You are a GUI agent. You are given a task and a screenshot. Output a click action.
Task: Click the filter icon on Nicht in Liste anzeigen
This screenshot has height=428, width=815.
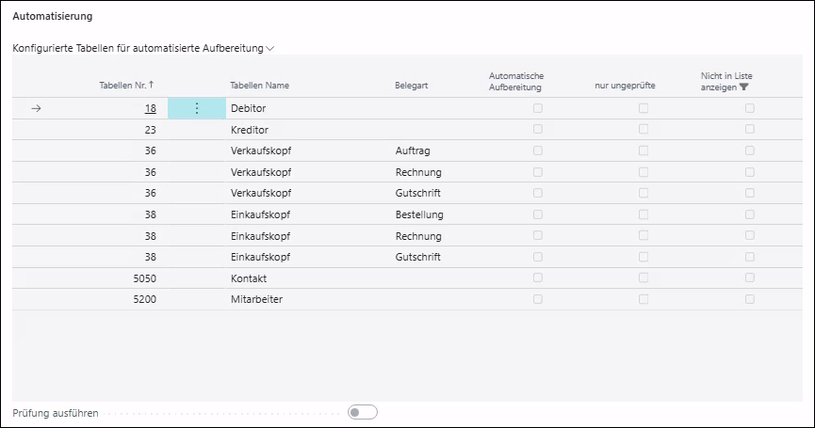pos(744,87)
